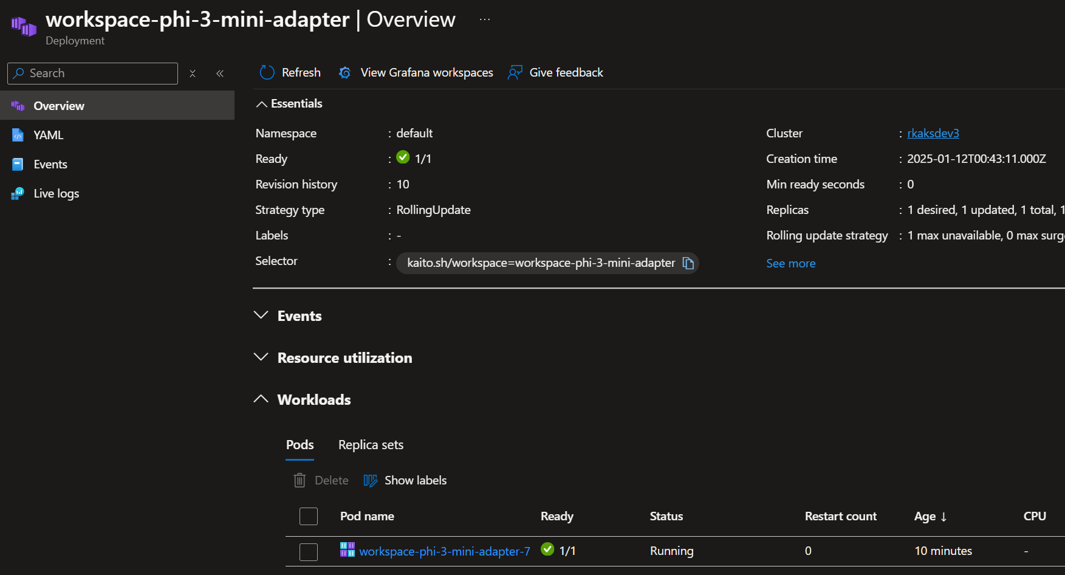Screen dimensions: 1065x575
Task: Copy the selector value to clipboard
Action: click(x=688, y=263)
